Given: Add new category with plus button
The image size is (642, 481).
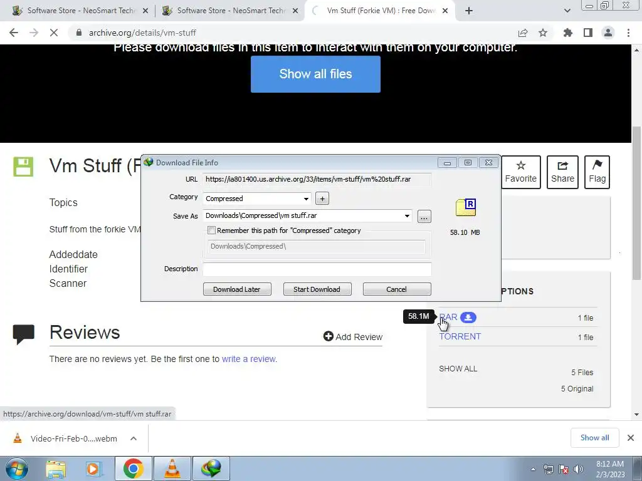Looking at the screenshot, I should pyautogui.click(x=322, y=199).
